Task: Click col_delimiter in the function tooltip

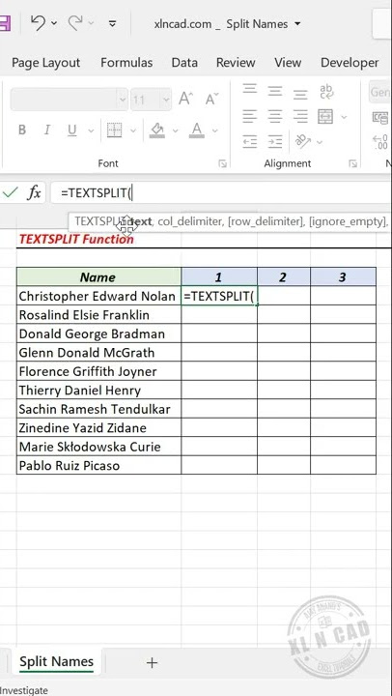Action: coord(190,221)
